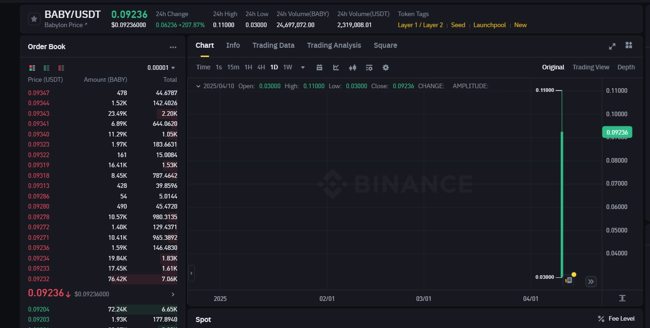Open the grid layout icon near chart corner
Image resolution: width=650 pixels, height=328 pixels.
pyautogui.click(x=629, y=45)
